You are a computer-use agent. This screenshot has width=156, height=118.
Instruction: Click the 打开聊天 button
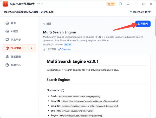[143, 24]
